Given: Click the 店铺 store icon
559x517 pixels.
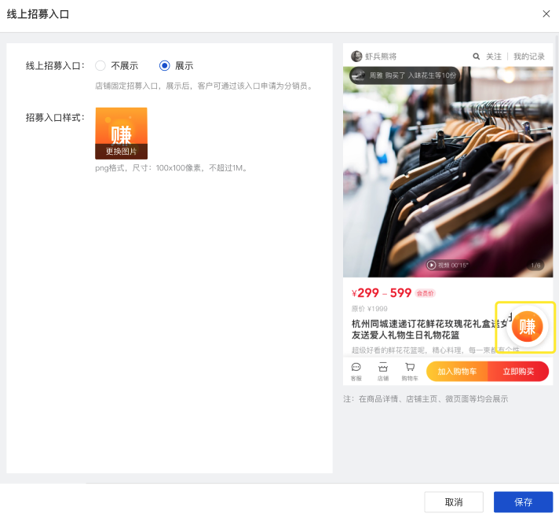Looking at the screenshot, I should (x=383, y=372).
